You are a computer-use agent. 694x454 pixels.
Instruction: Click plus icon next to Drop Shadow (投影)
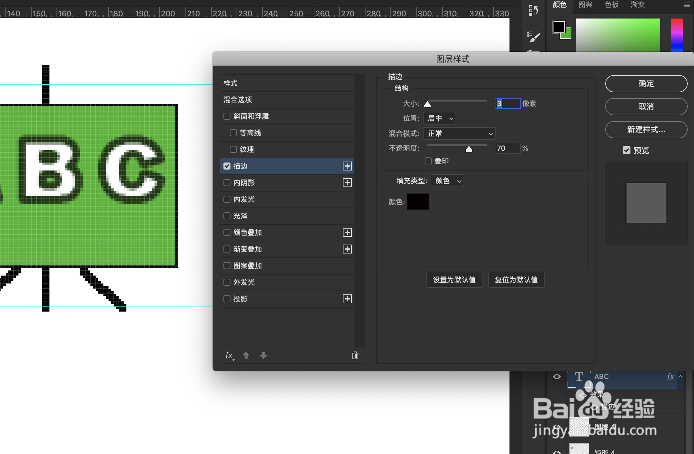click(347, 299)
